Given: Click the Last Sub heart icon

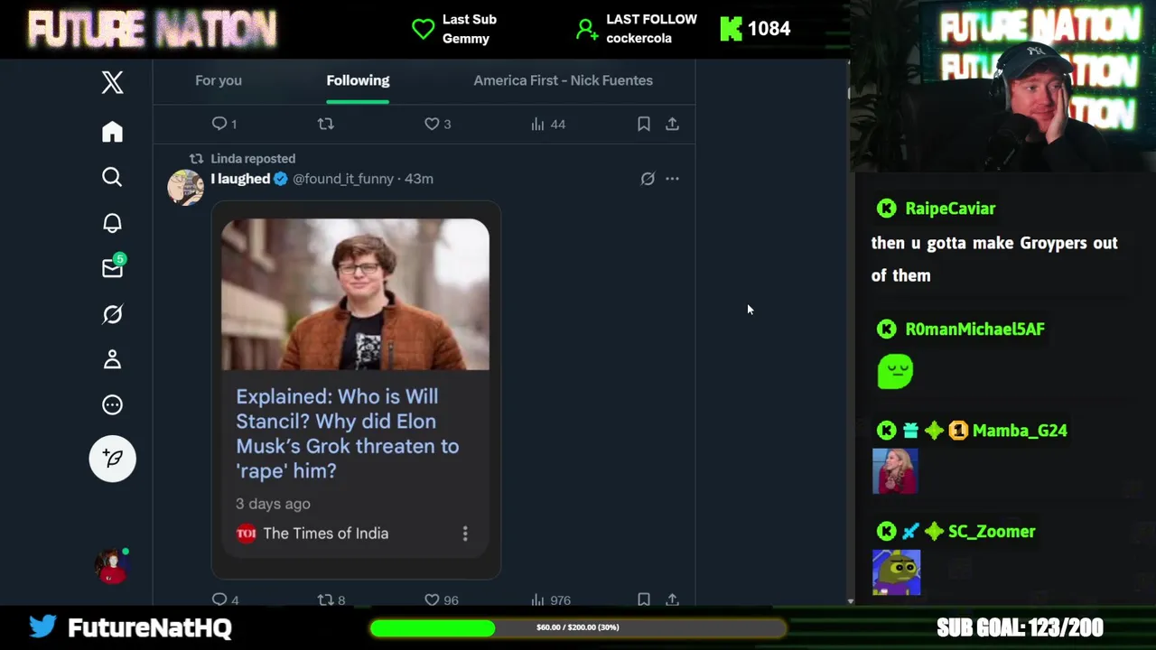Looking at the screenshot, I should tap(423, 29).
